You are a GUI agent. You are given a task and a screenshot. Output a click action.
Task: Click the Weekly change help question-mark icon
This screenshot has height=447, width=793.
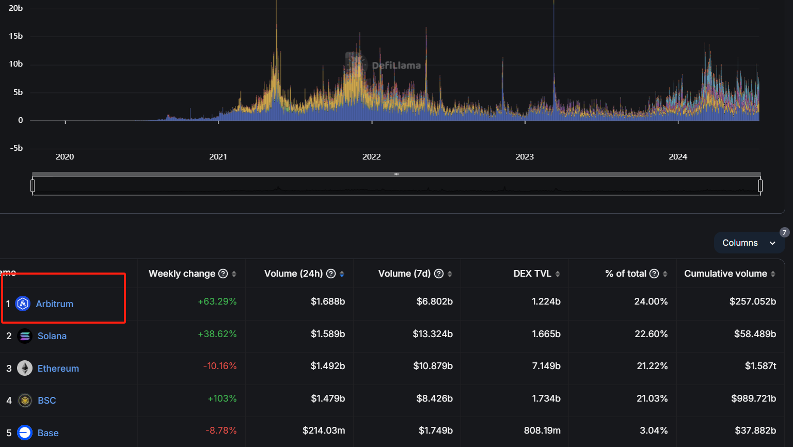point(223,274)
